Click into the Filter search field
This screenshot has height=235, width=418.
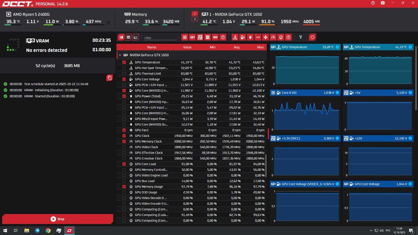[x=160, y=38]
